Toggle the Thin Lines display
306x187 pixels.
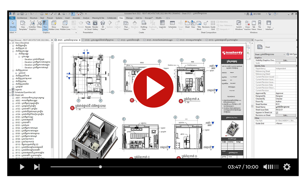pyautogui.click(x=45, y=25)
